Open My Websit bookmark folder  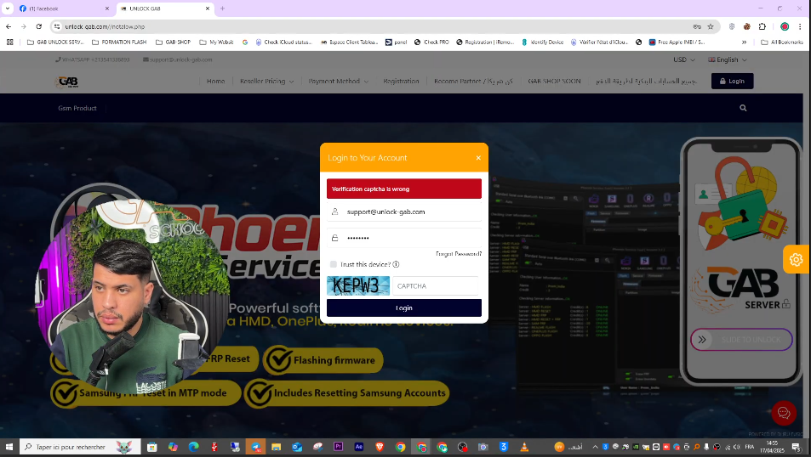[x=217, y=42]
